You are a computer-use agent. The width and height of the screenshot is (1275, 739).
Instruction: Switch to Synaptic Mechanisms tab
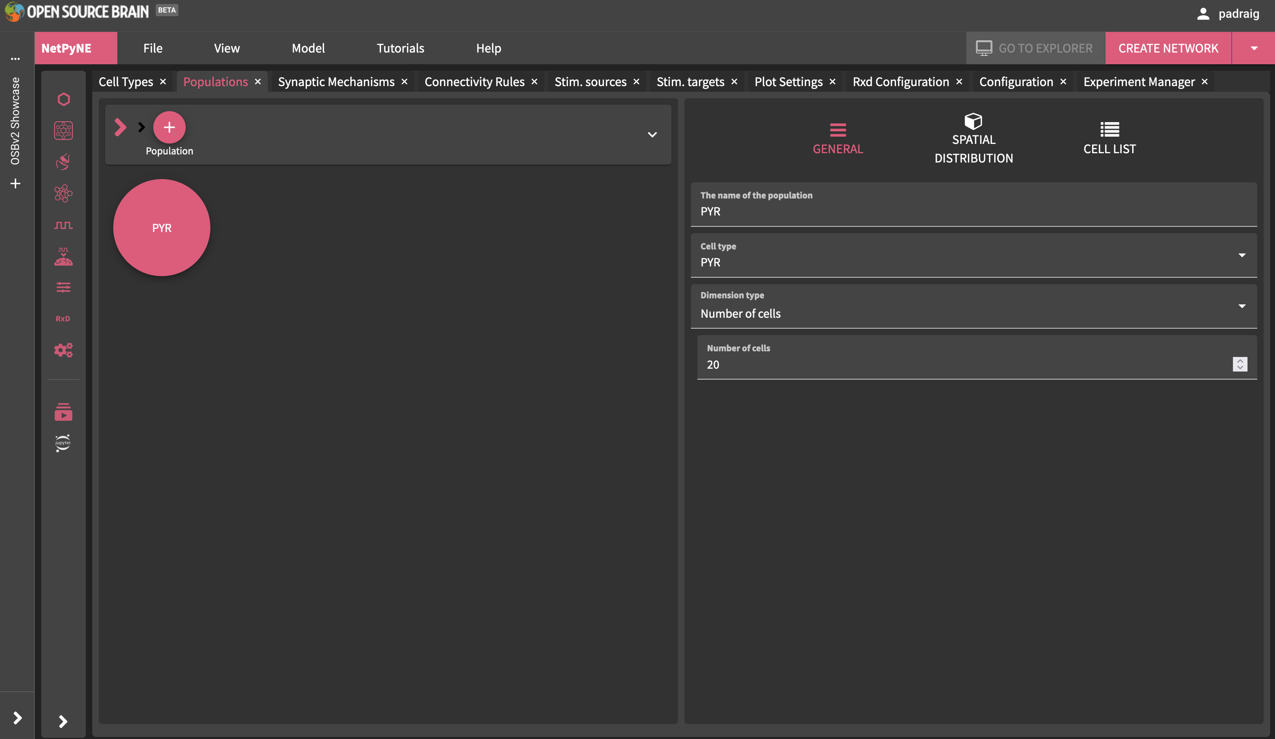tap(336, 81)
